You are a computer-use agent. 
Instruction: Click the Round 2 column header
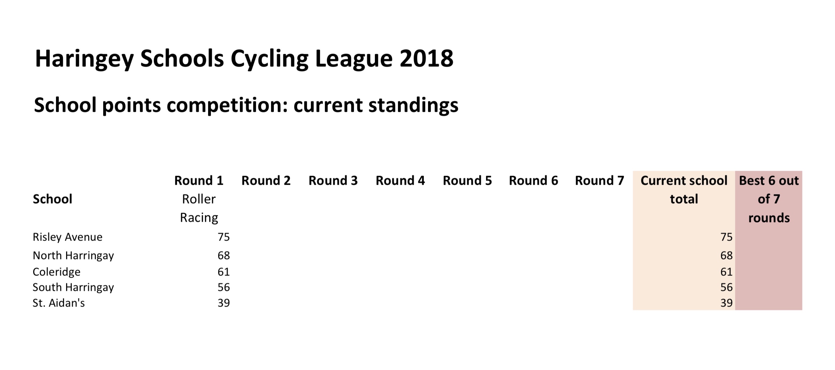[266, 180]
